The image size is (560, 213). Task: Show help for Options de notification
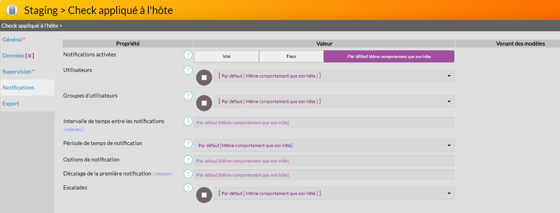188,160
